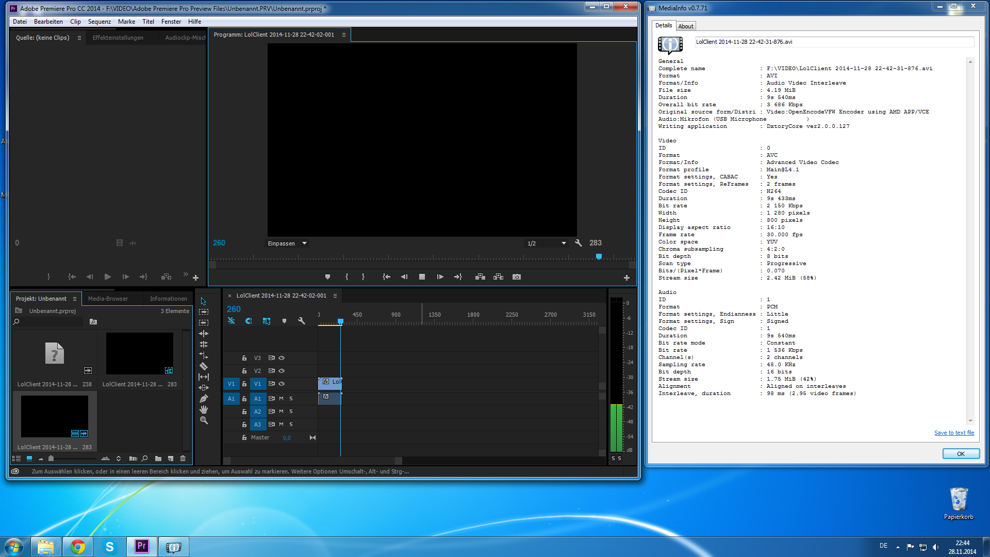The image size is (990, 557).
Task: Click the New Bin folder icon
Action: (x=158, y=458)
